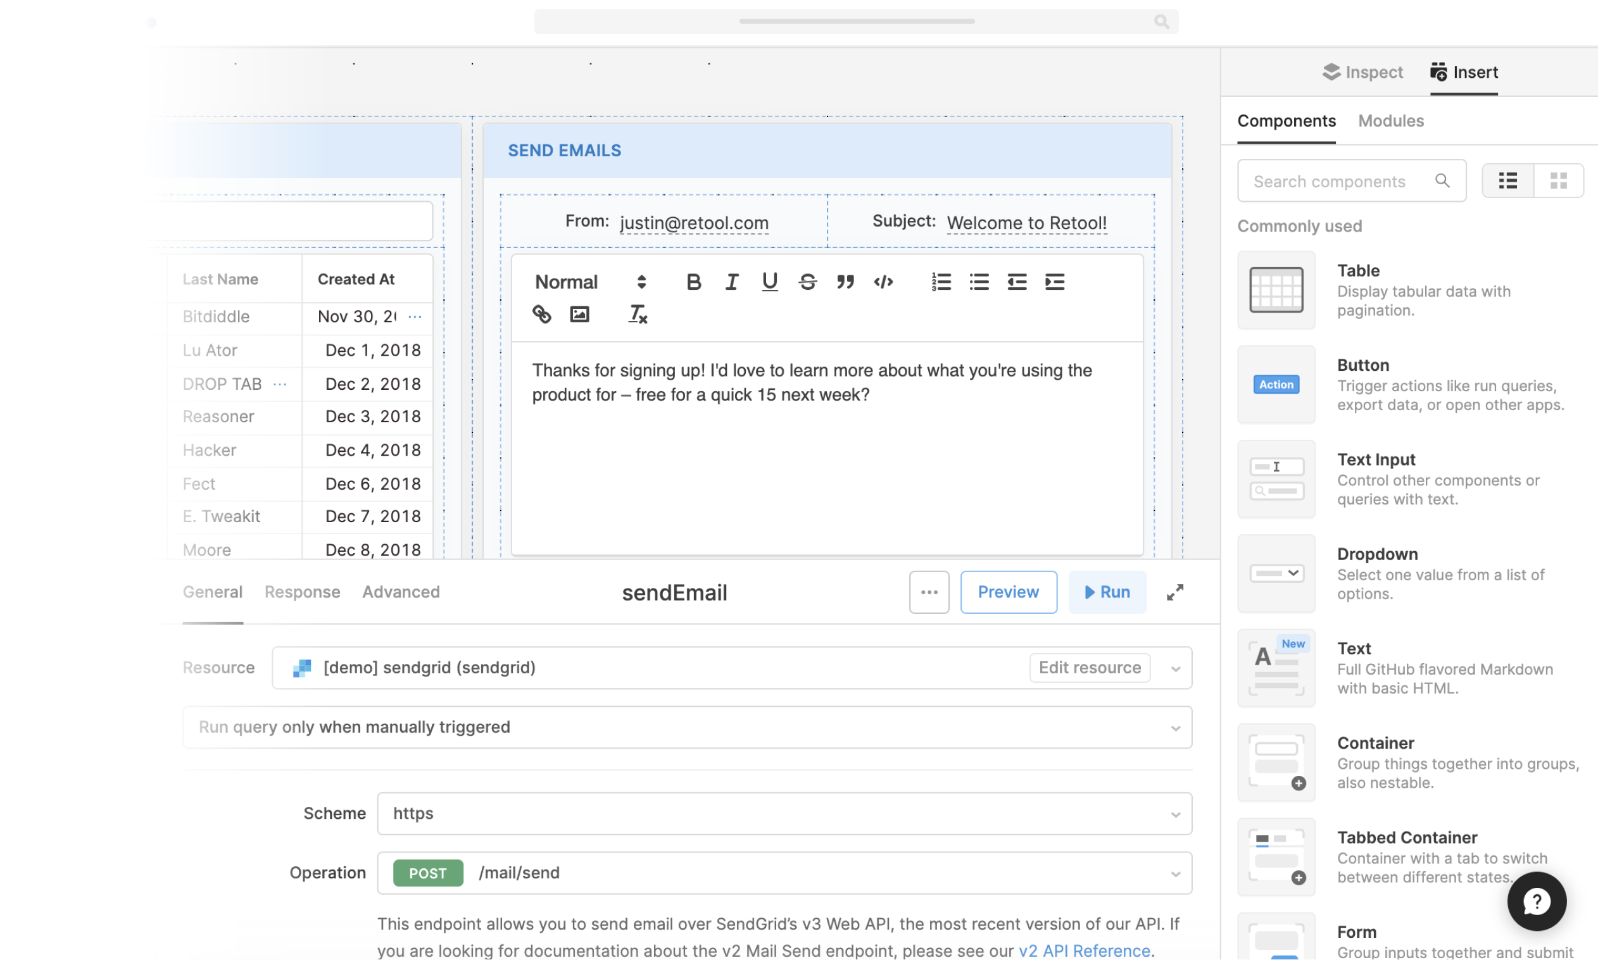Select the Table component icon
1598x960 pixels.
pyautogui.click(x=1276, y=290)
